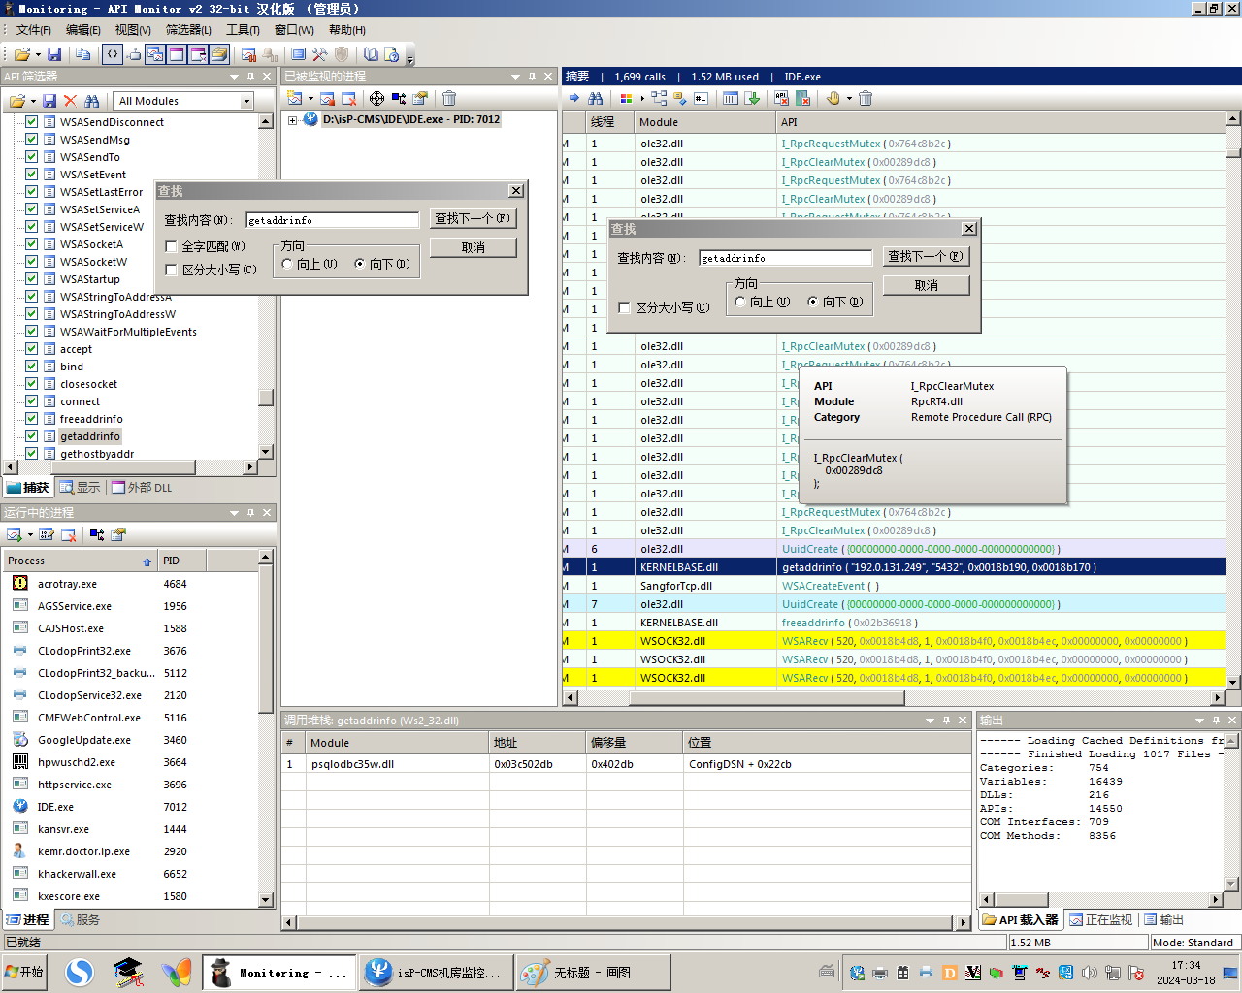Click the open file icon in main toolbar
Image resolution: width=1242 pixels, height=993 pixels.
[x=21, y=54]
